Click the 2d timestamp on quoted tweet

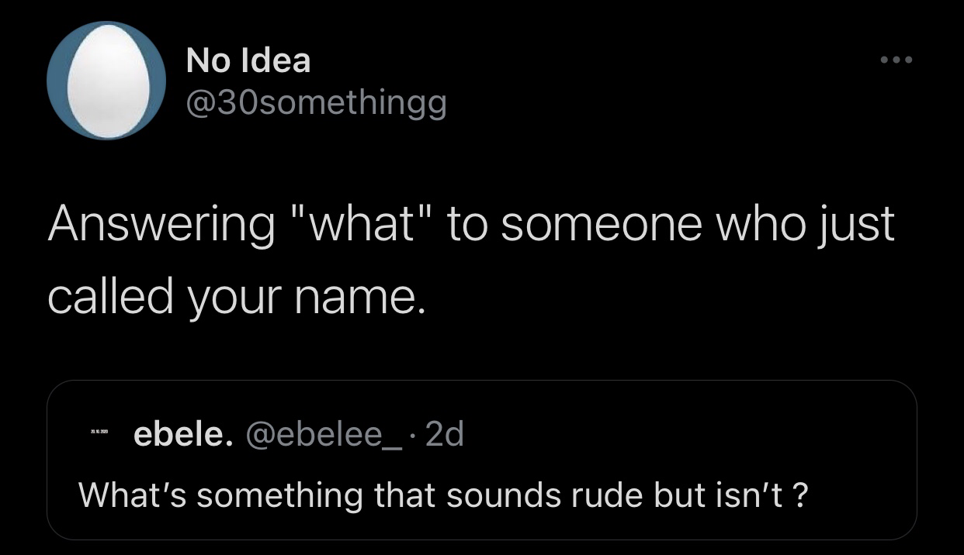point(445,435)
